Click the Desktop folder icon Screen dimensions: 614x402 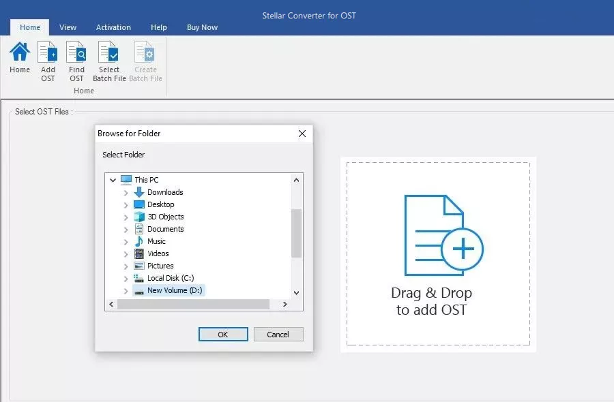coord(139,204)
